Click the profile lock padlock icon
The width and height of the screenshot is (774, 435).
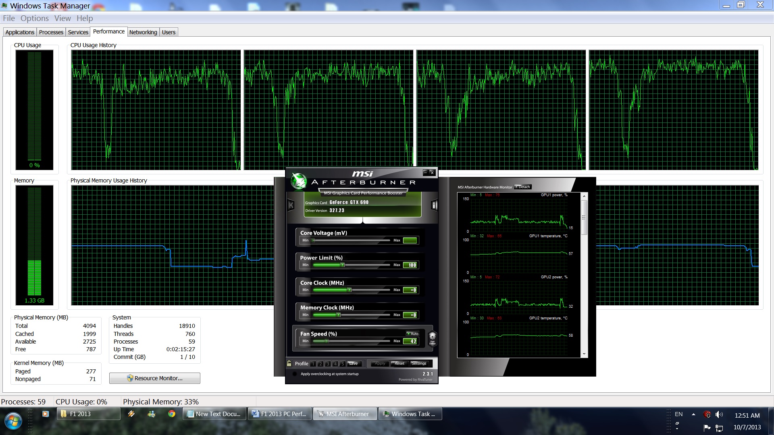point(289,363)
